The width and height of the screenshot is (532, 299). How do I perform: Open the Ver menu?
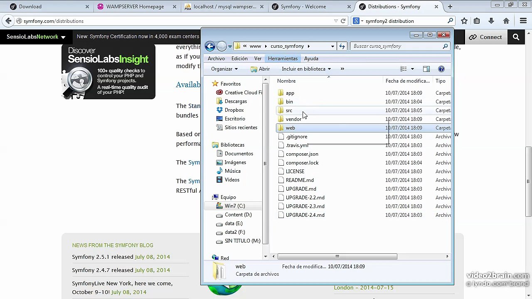[x=258, y=59]
